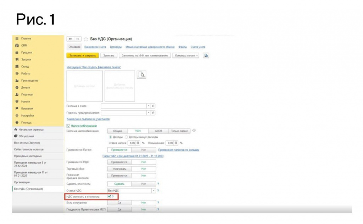Click the magnifier preview icon near facsimile

click(x=141, y=75)
